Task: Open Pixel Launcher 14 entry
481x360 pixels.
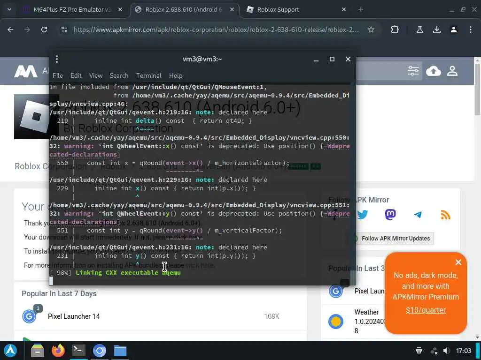Action: (x=74, y=316)
